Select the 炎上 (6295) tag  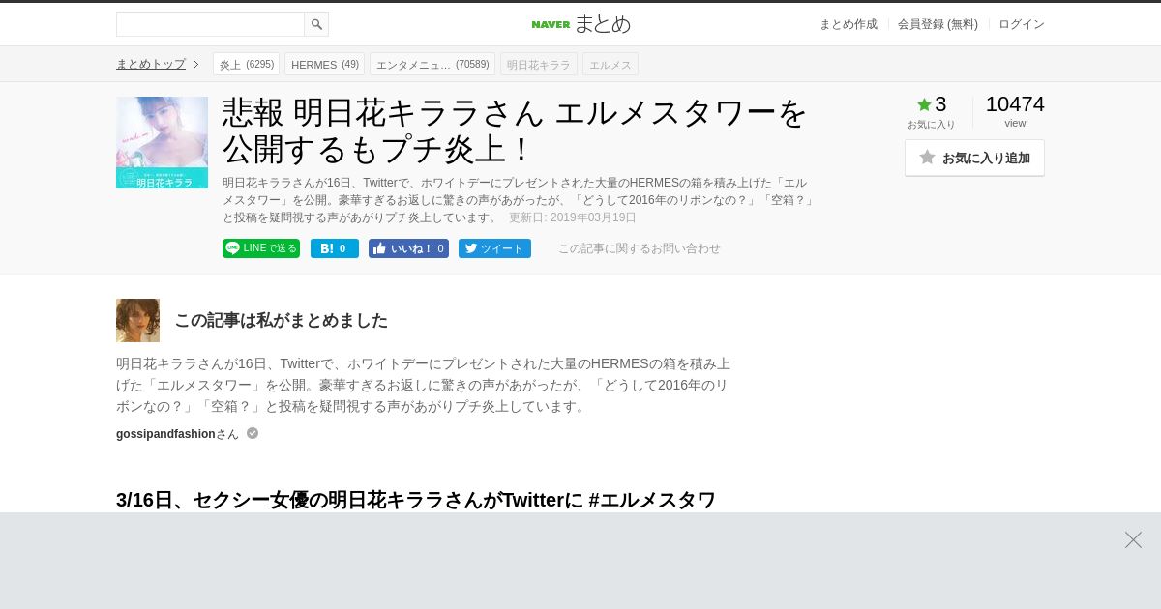tap(247, 65)
